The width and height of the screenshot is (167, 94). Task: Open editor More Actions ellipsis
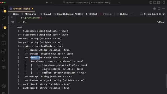click(164, 9)
